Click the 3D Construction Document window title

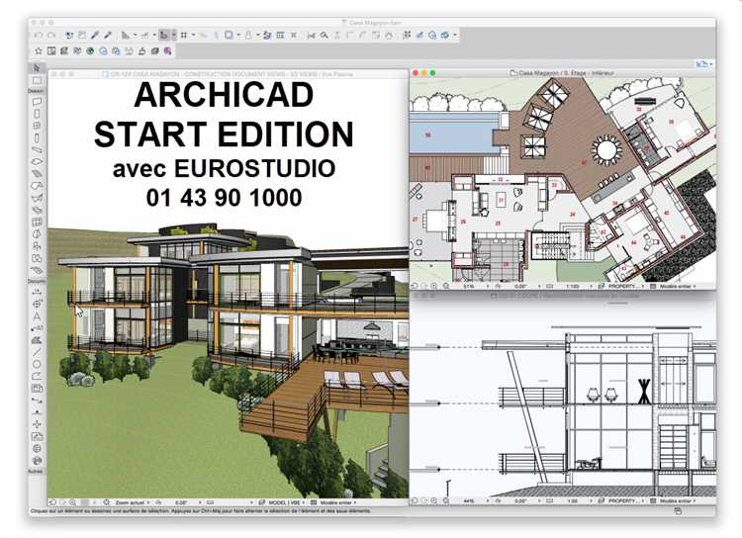[x=228, y=74]
